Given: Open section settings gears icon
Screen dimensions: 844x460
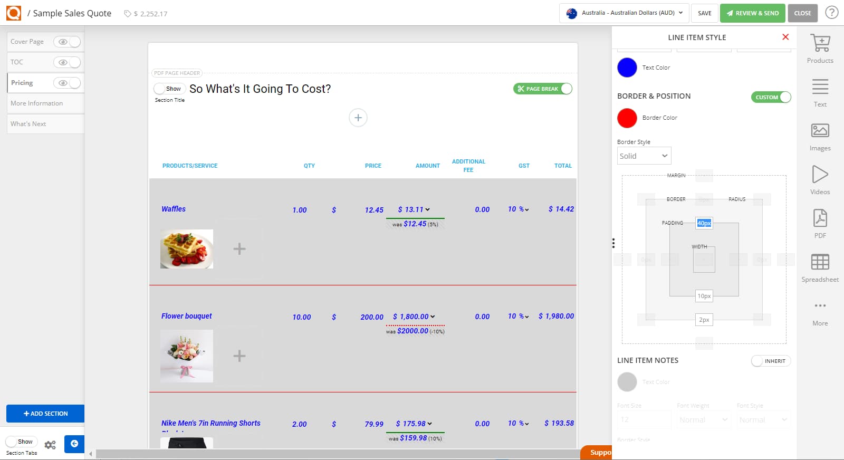Looking at the screenshot, I should tap(50, 445).
